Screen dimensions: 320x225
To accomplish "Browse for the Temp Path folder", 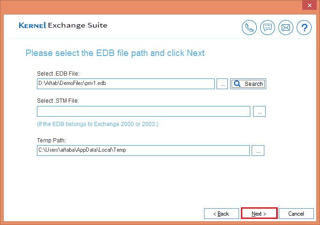I will click(x=258, y=150).
